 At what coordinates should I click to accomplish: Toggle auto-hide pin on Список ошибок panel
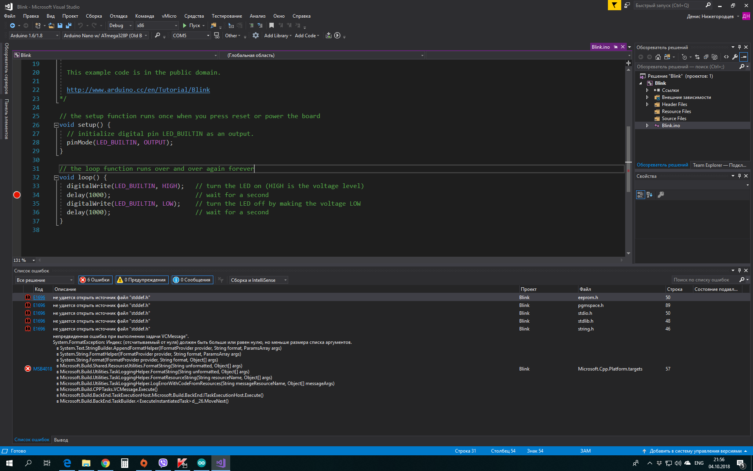click(740, 270)
